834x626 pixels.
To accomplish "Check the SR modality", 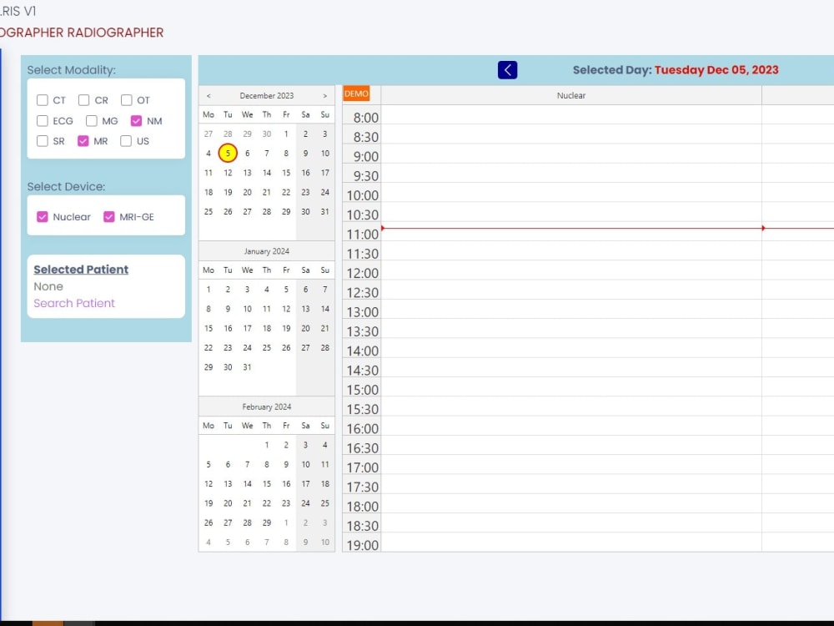I will [42, 141].
